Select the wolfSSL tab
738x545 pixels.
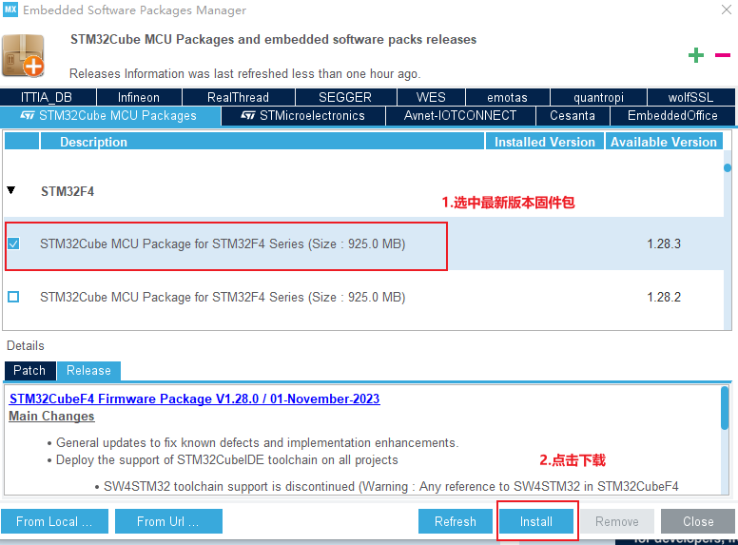click(x=691, y=97)
